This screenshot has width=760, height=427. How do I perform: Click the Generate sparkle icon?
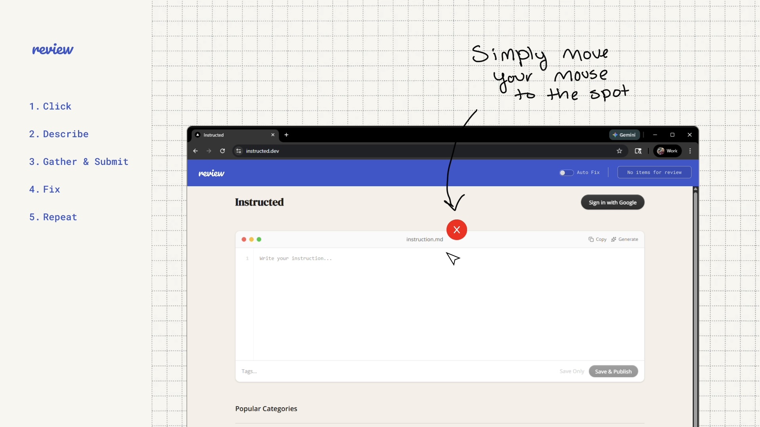pyautogui.click(x=614, y=239)
